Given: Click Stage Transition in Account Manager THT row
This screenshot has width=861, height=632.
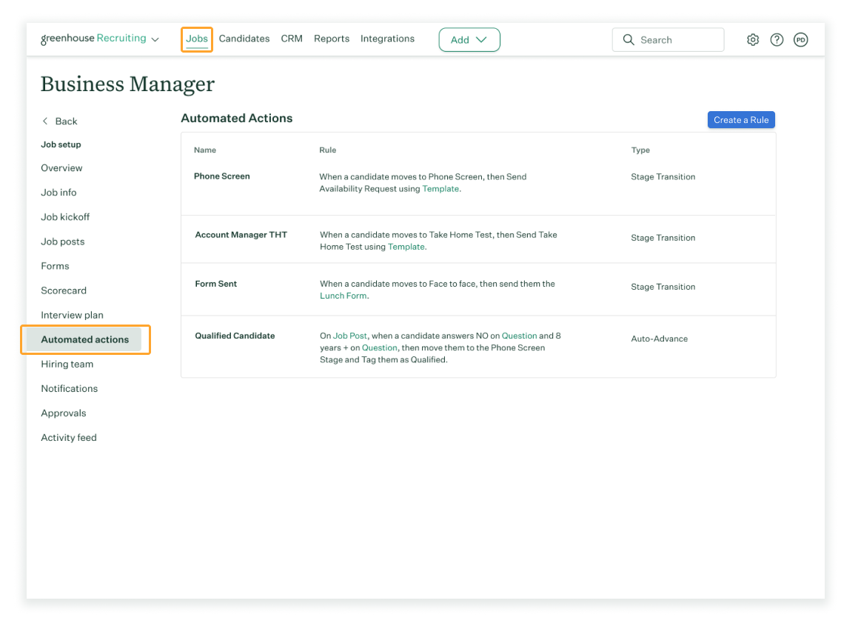Looking at the screenshot, I should (663, 237).
